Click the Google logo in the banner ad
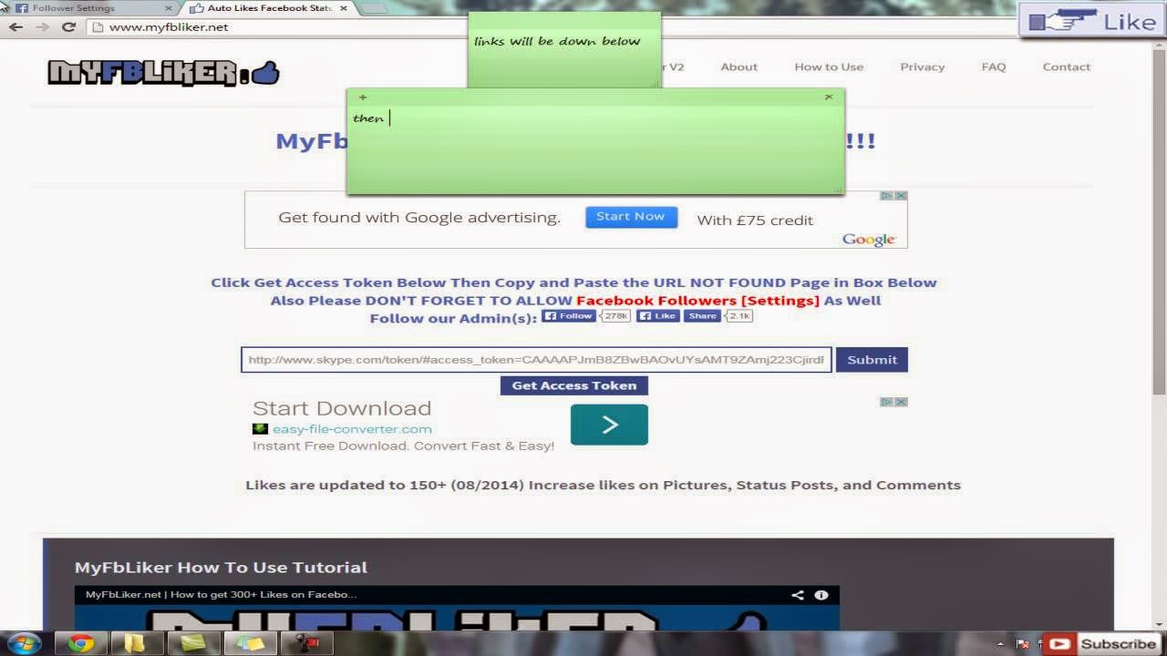 [869, 239]
